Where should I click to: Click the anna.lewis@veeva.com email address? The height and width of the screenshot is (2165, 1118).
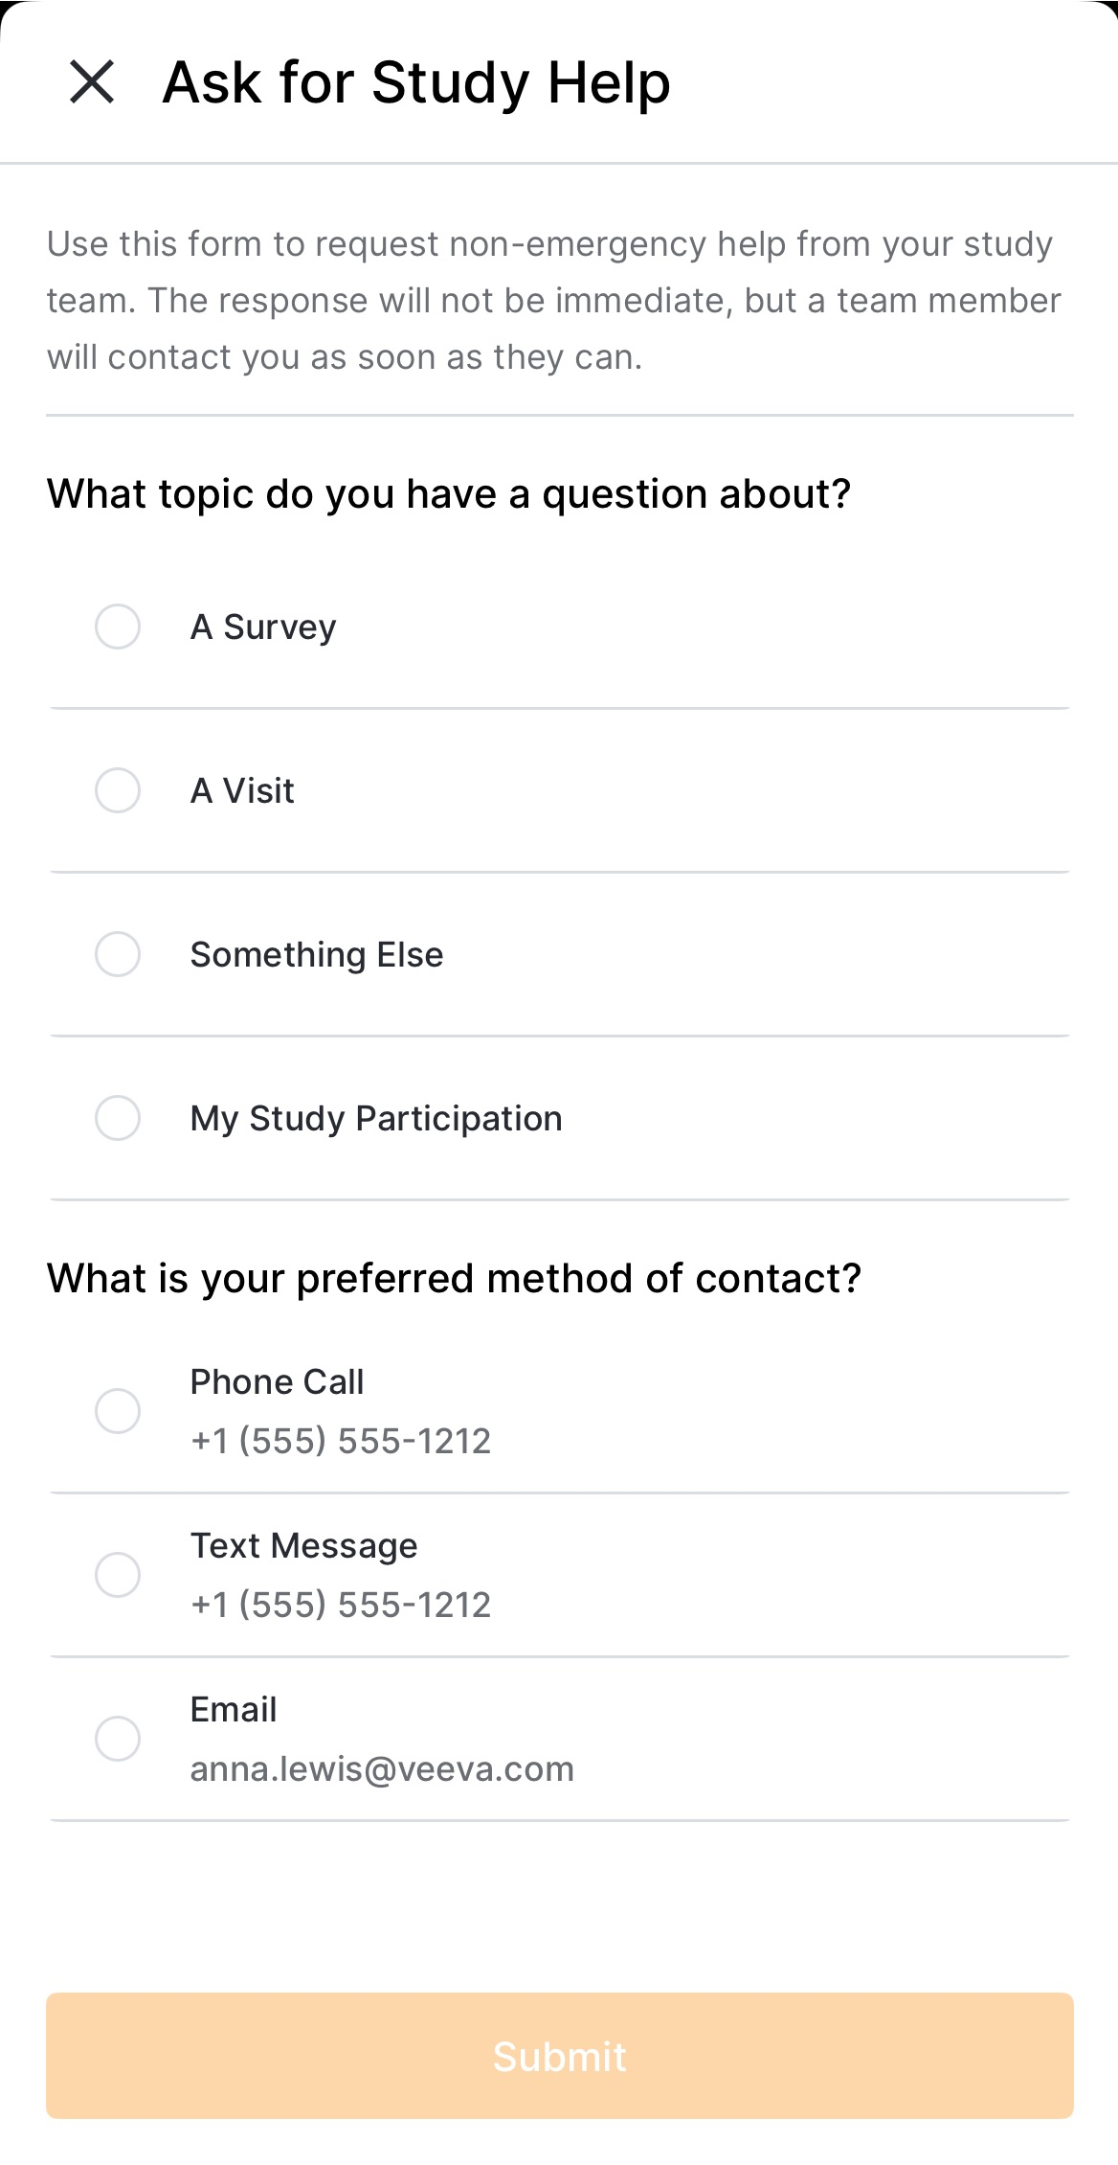382,1768
